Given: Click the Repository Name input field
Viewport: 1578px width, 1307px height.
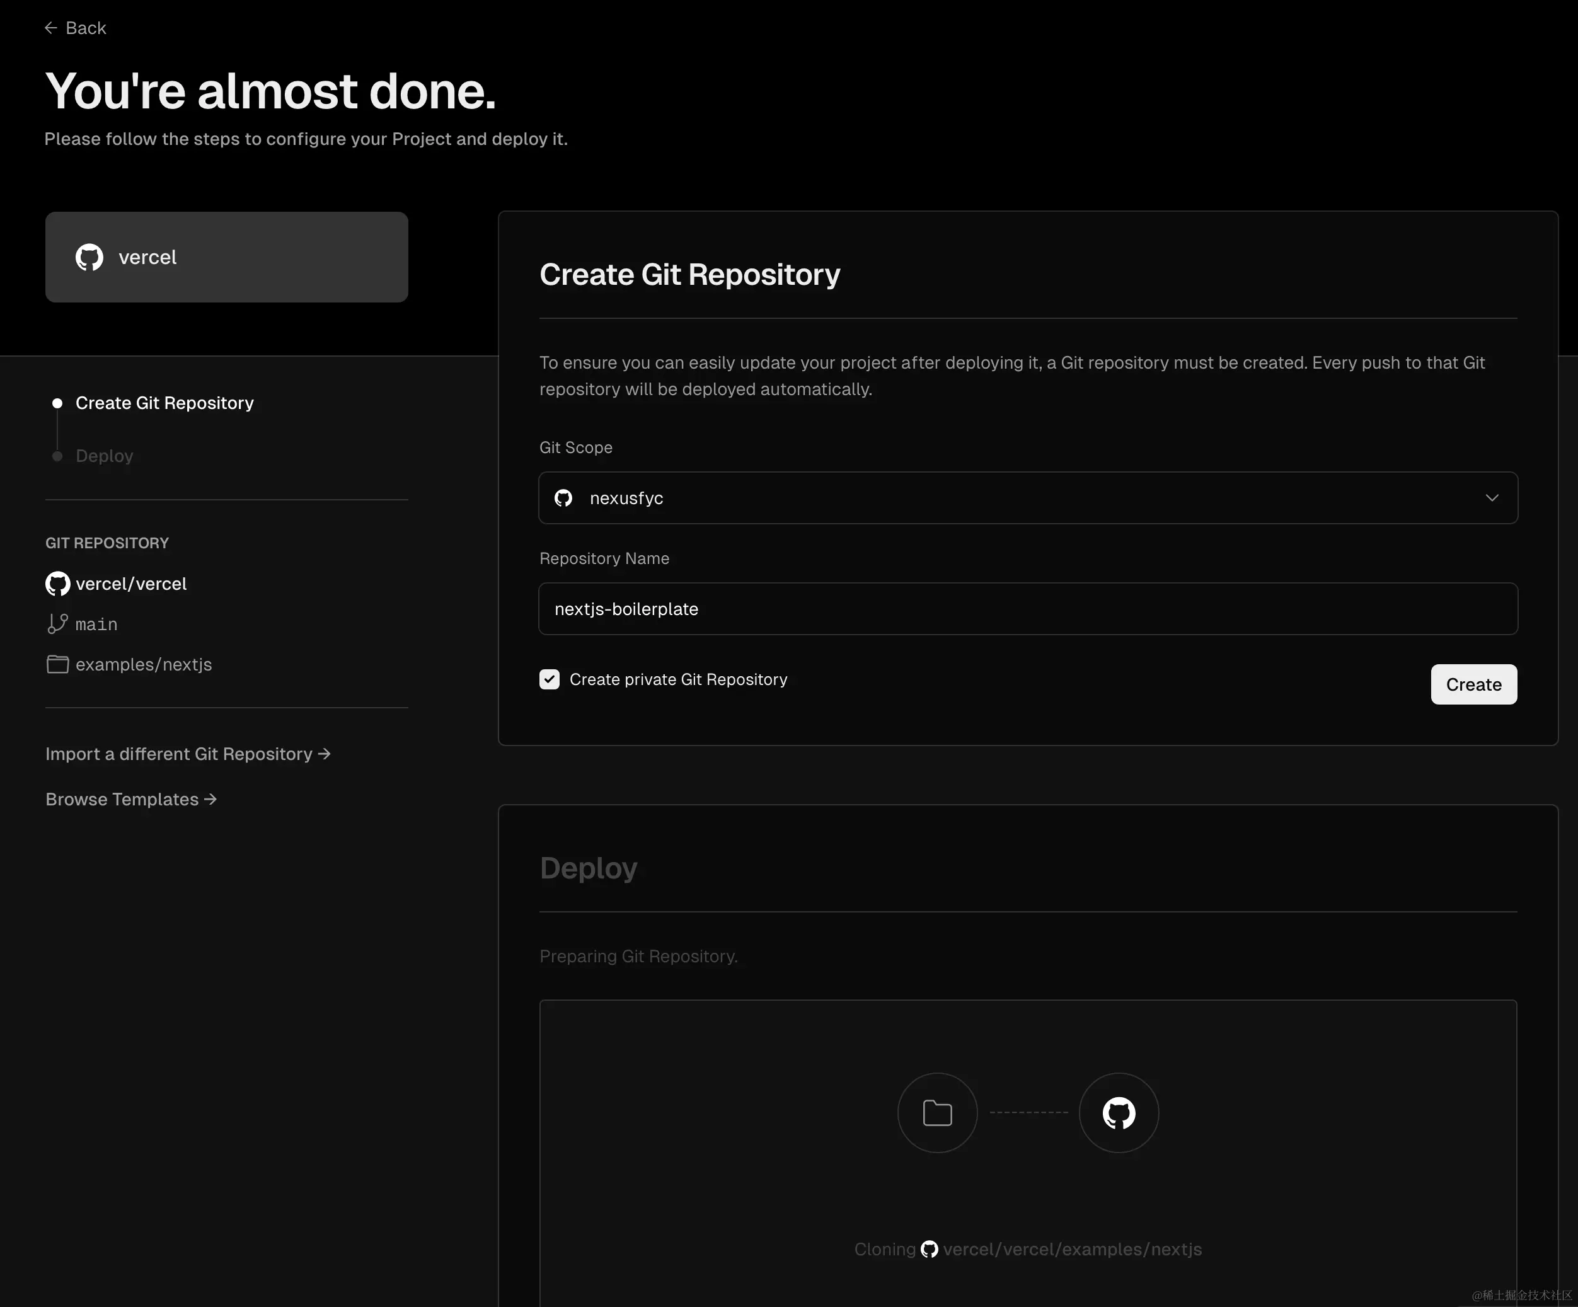Looking at the screenshot, I should point(1027,609).
